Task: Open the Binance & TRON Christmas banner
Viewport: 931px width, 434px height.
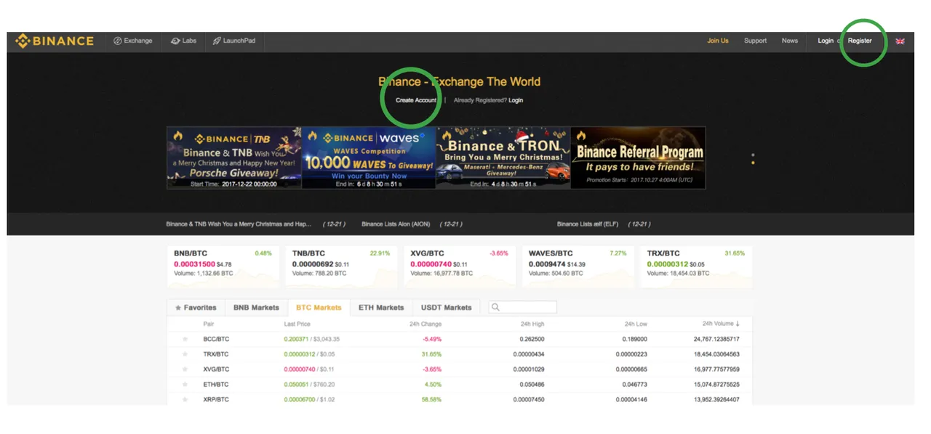Action: (x=503, y=158)
